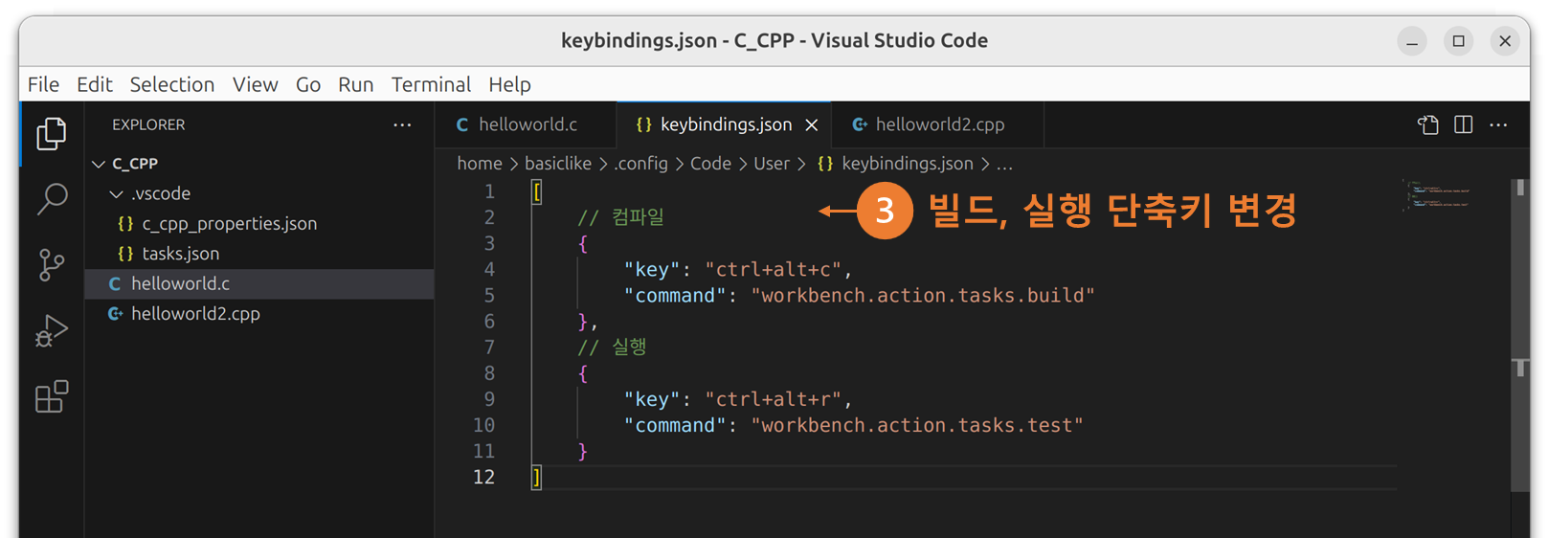Open editor More Actions ellipsis menu
Viewport: 1549px width, 538px height.
tap(1498, 124)
